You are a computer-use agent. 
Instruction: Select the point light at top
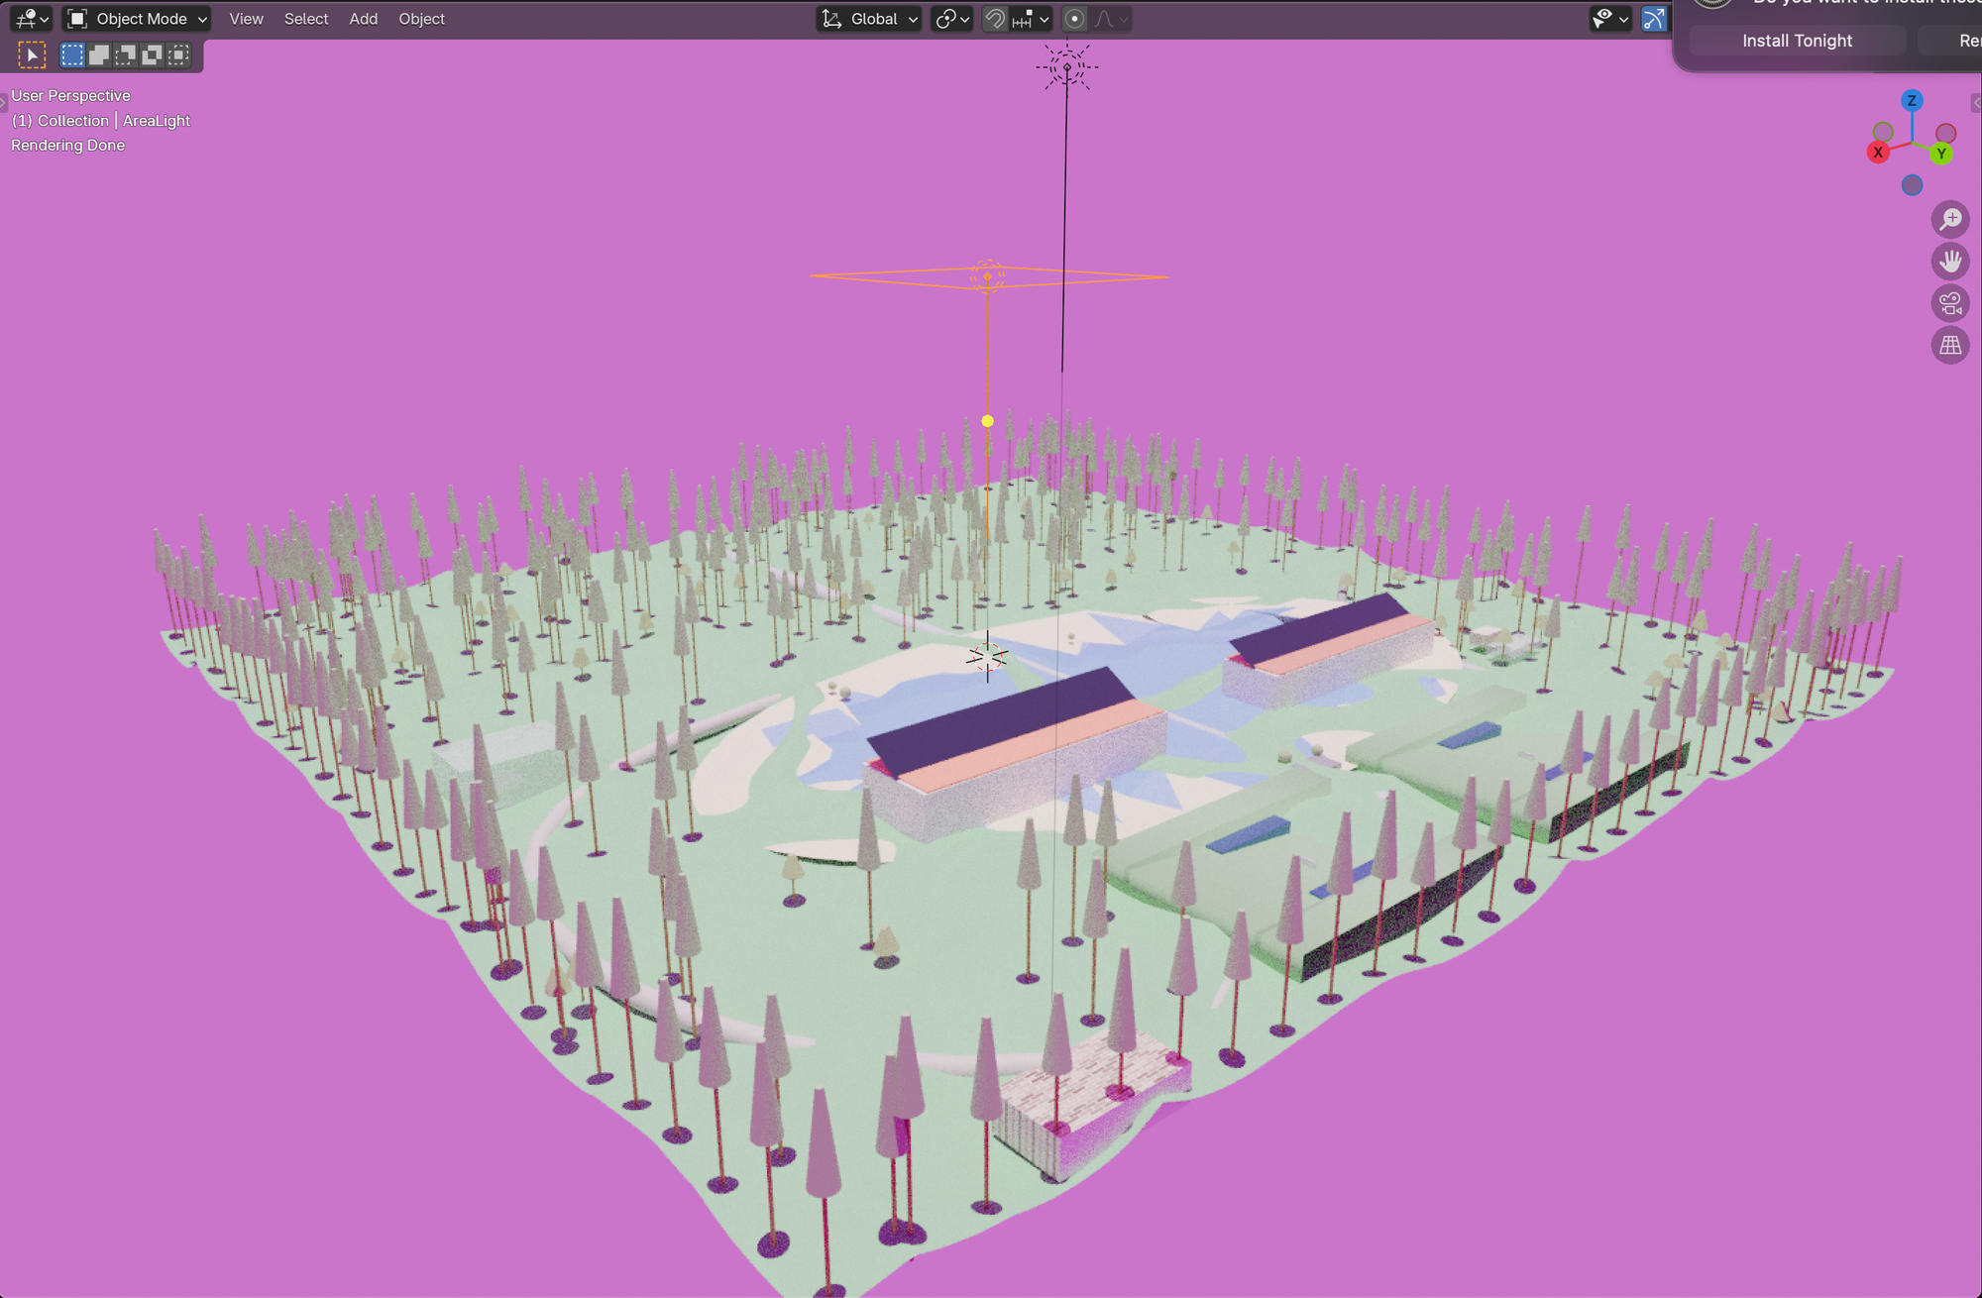point(1067,67)
